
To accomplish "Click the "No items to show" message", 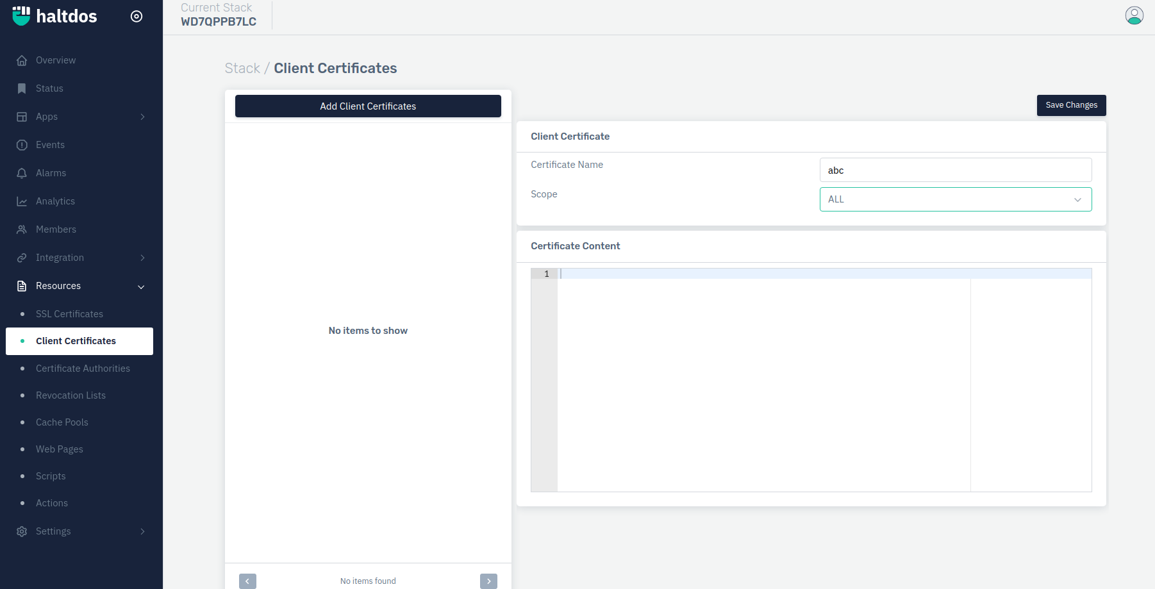I will point(368,331).
